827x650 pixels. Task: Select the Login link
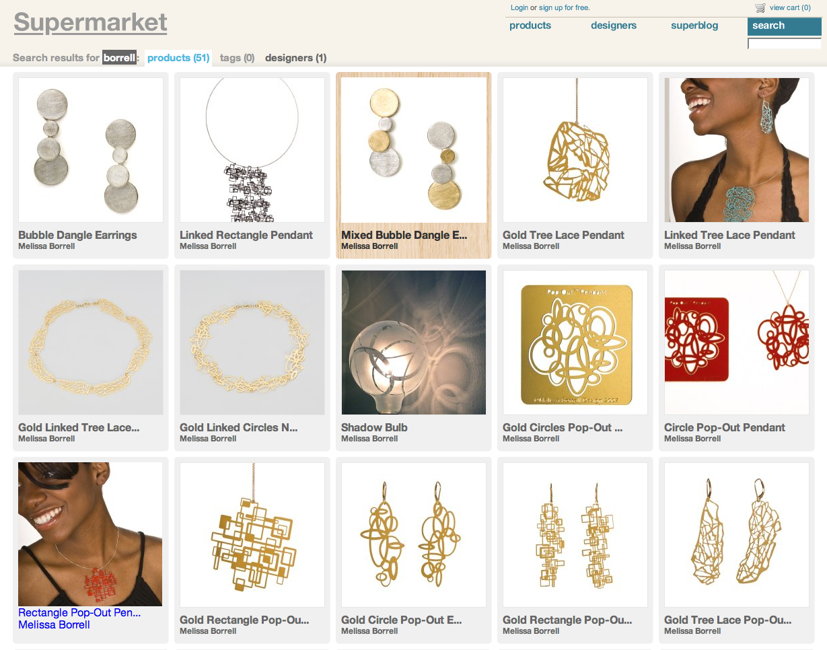519,7
